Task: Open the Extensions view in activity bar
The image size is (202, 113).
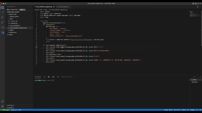Action: [x=3, y=32]
